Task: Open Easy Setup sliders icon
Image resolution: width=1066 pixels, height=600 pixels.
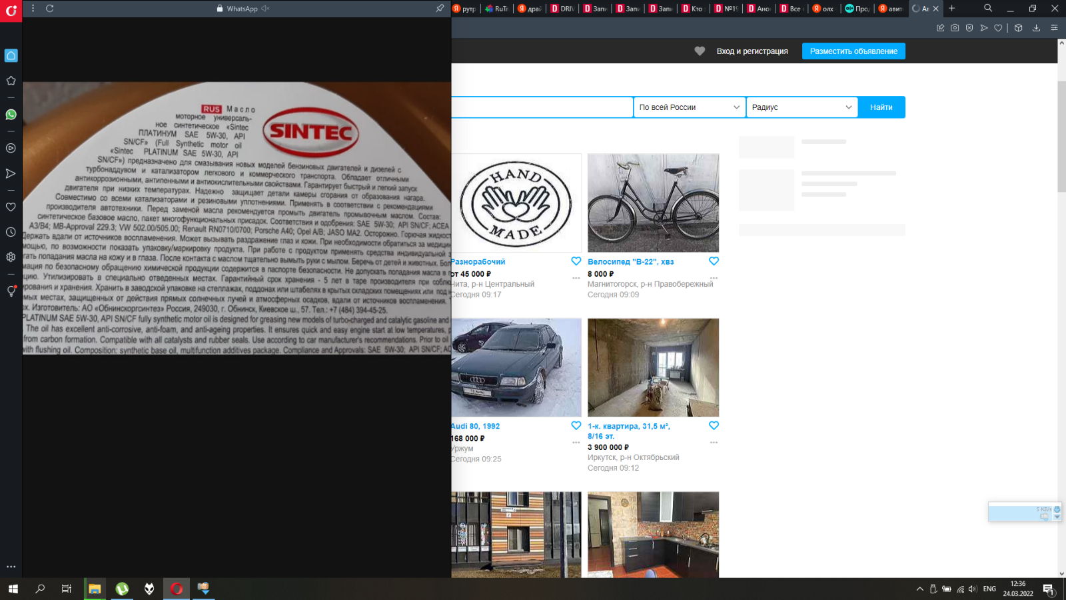Action: [1054, 28]
